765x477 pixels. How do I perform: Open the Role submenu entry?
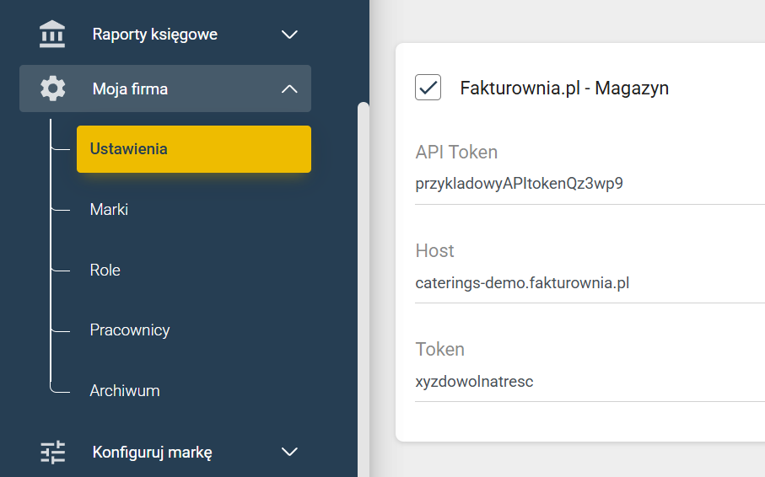105,270
